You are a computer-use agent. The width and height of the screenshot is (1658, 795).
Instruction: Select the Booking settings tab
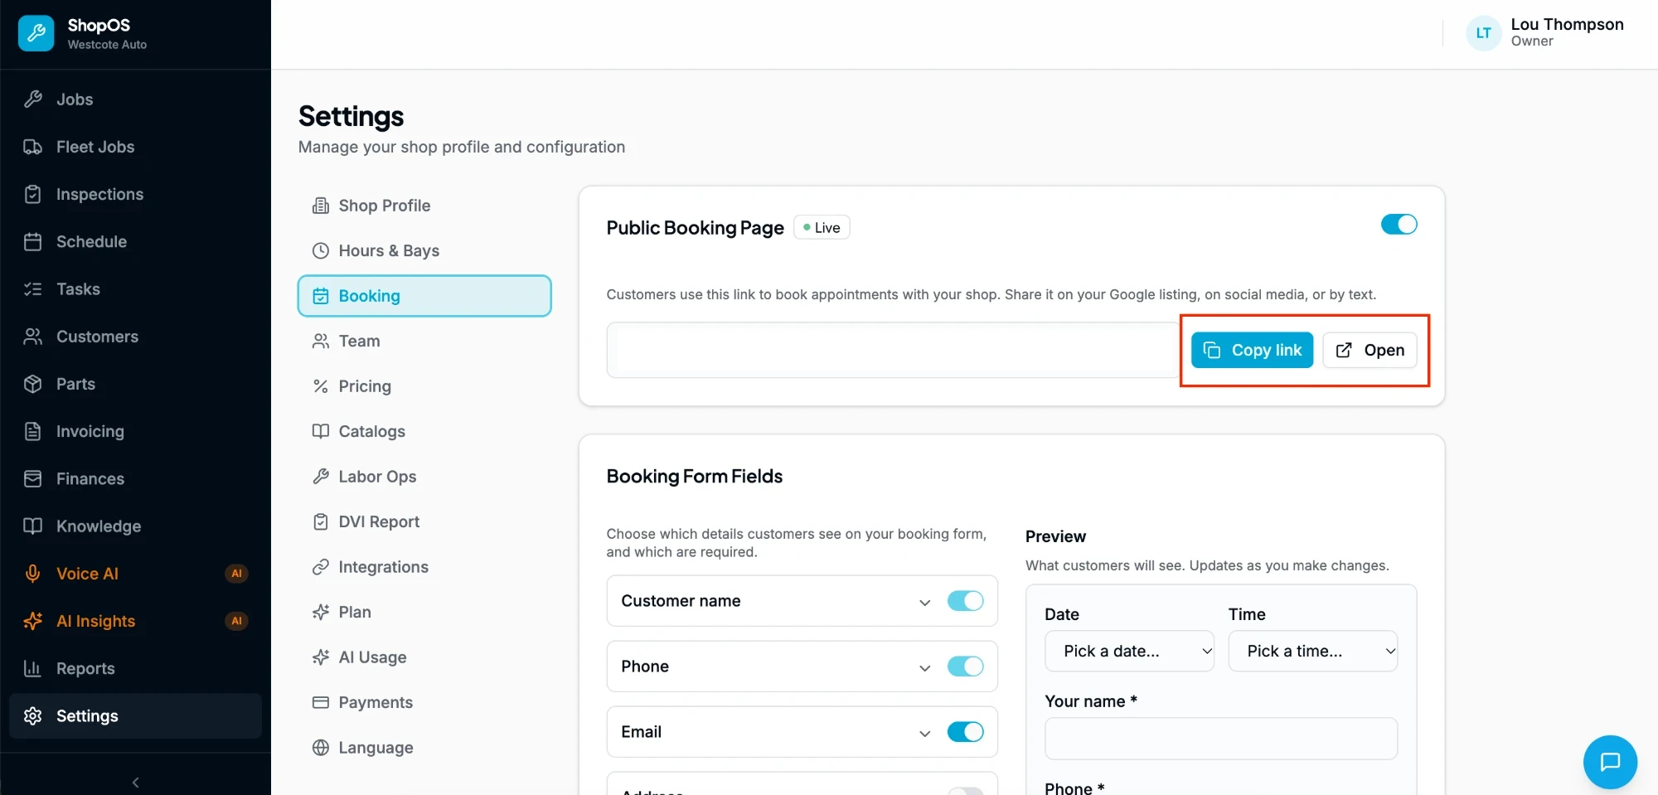(424, 296)
